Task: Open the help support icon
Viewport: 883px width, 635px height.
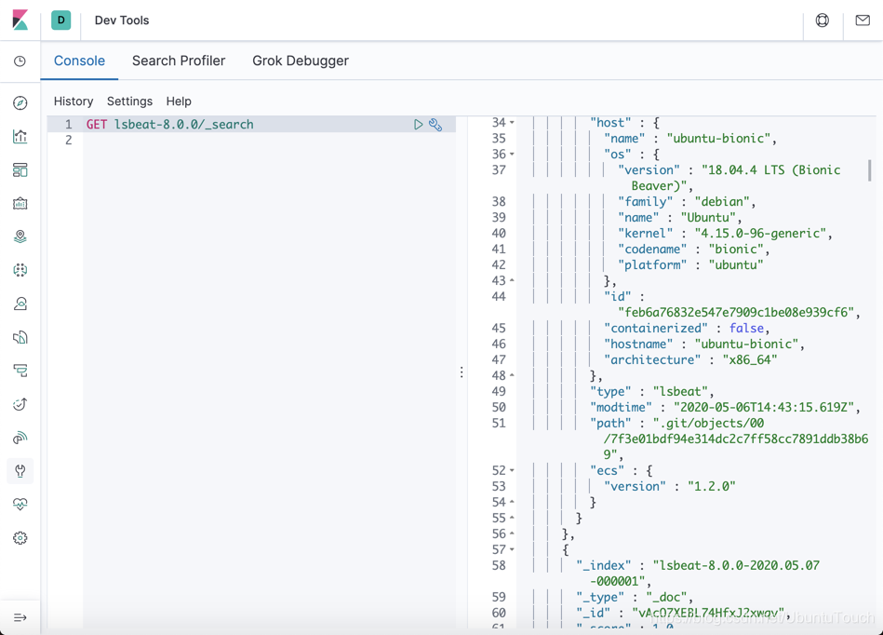Action: pyautogui.click(x=823, y=20)
